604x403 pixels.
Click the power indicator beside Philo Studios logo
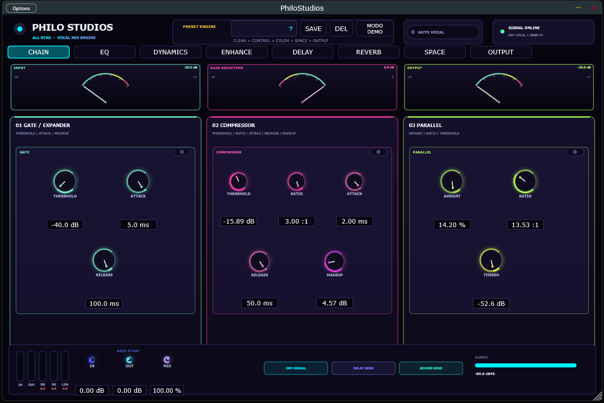(20, 29)
